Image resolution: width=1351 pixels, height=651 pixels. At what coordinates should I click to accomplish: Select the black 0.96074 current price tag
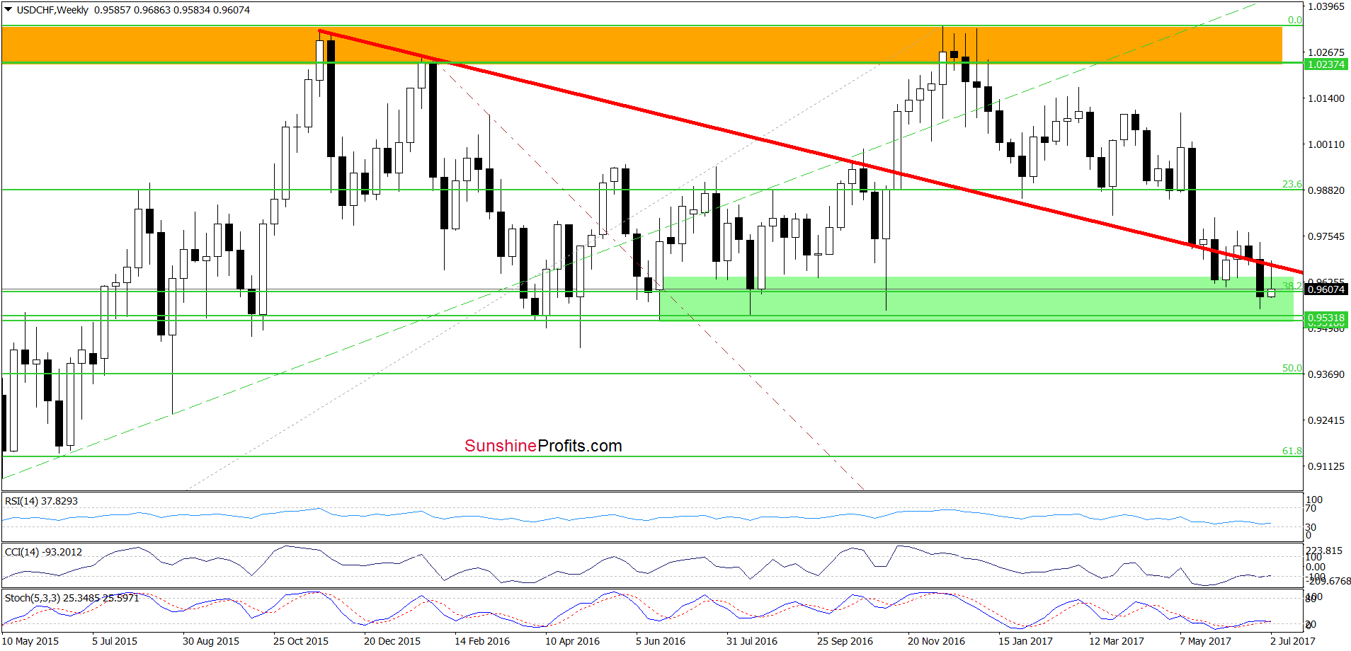tap(1326, 289)
